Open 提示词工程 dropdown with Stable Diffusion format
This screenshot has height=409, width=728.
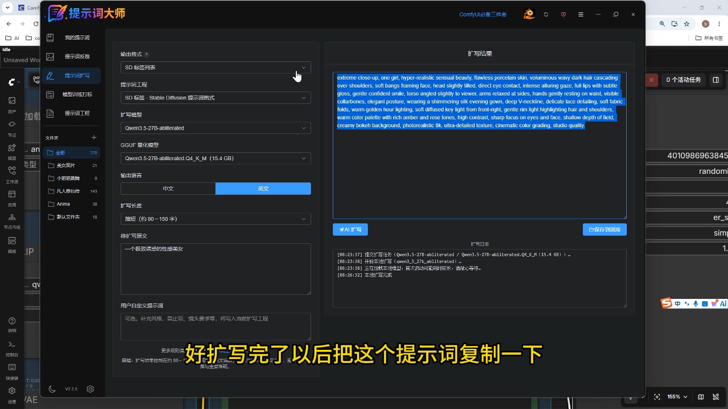point(216,98)
